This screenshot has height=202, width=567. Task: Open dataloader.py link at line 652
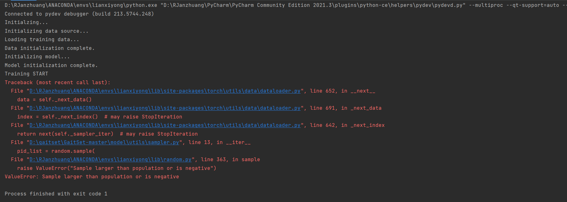165,91
